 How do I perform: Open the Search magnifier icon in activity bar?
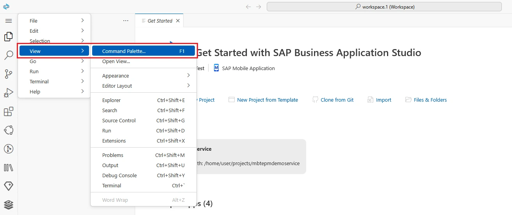[8, 55]
